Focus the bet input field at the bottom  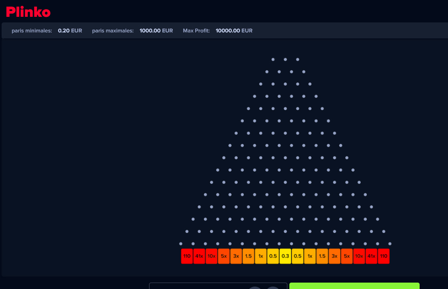pos(196,286)
